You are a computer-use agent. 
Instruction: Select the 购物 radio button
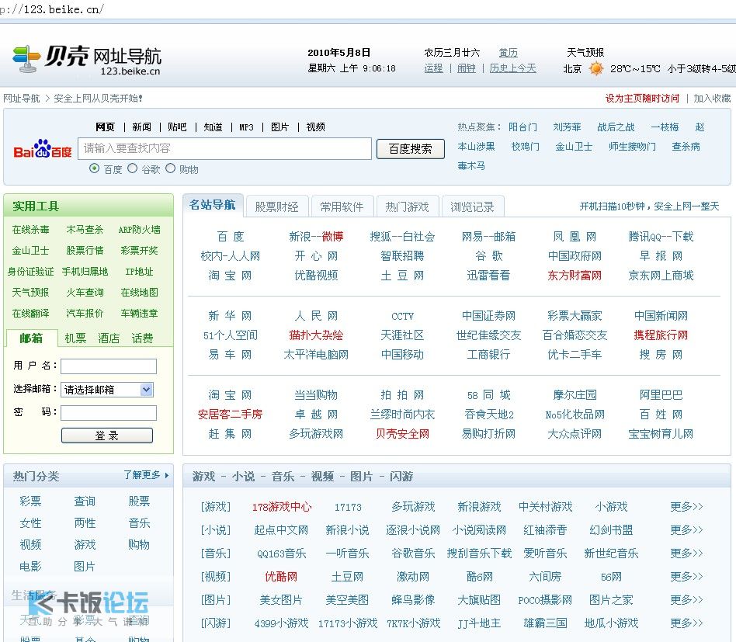171,168
